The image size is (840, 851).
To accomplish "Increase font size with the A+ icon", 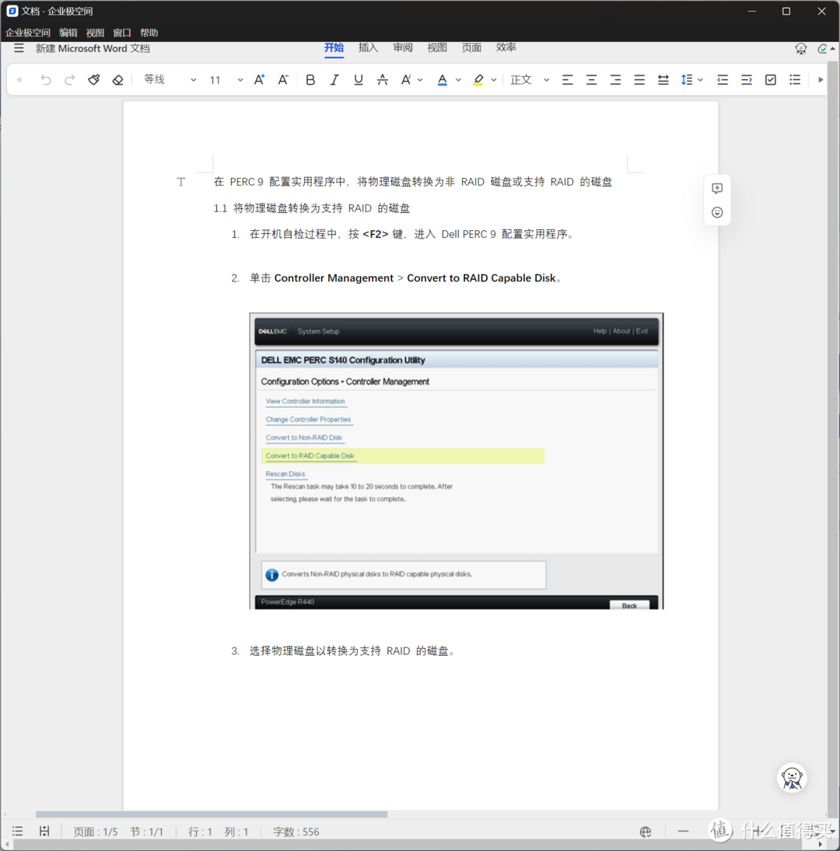I will (259, 79).
